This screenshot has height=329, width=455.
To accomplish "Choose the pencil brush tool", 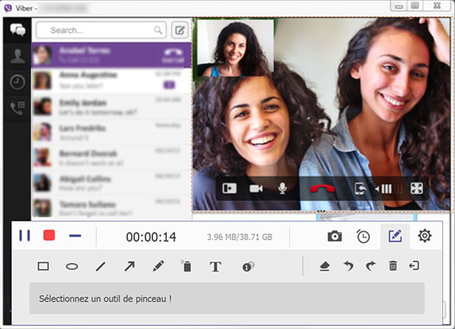I will click(x=158, y=266).
